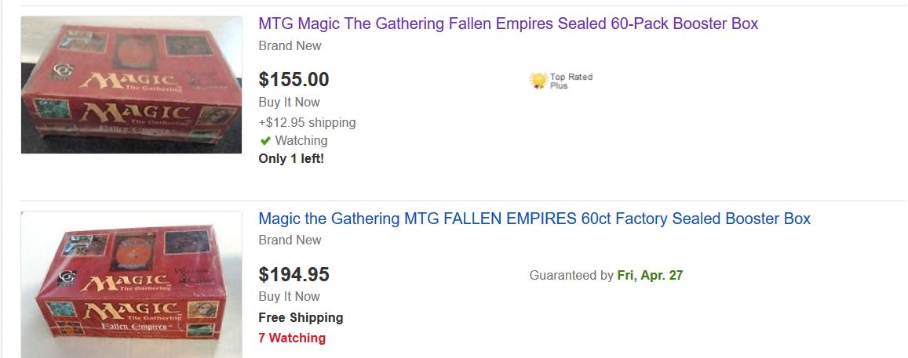The image size is (908, 358).
Task: Click Brand New under the first listing title
Action: pyautogui.click(x=290, y=45)
